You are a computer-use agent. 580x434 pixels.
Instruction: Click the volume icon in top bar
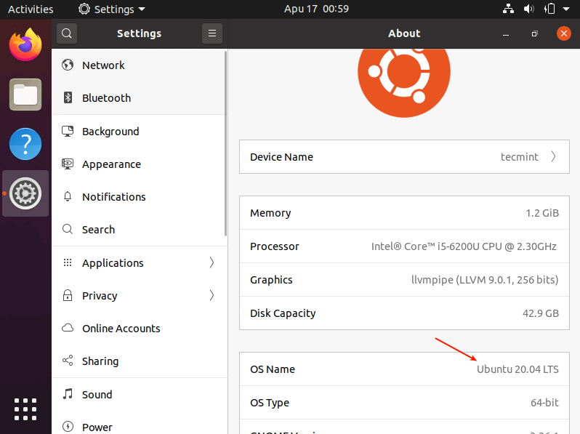tap(530, 9)
